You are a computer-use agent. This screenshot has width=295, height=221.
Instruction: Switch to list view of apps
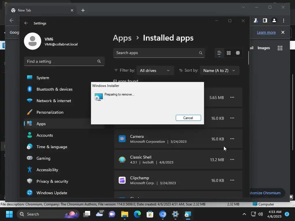[x=219, y=53]
